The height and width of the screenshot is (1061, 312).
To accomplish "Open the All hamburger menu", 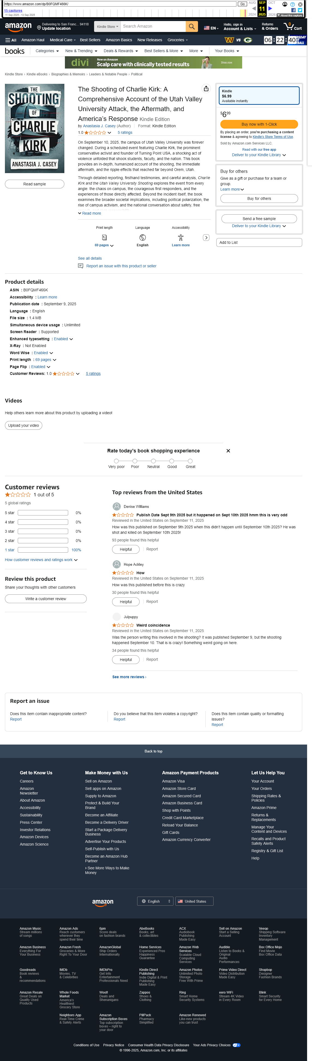I will [x=11, y=40].
